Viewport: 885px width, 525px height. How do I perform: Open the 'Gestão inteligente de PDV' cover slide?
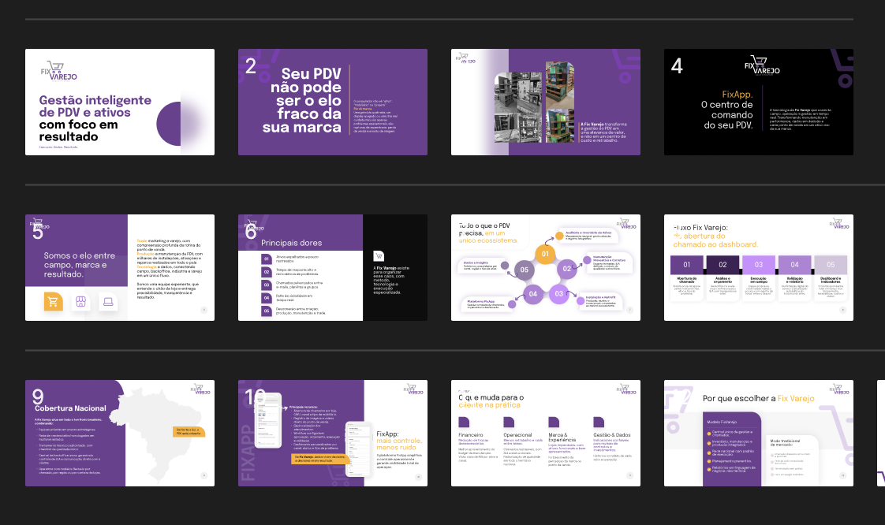coord(120,102)
